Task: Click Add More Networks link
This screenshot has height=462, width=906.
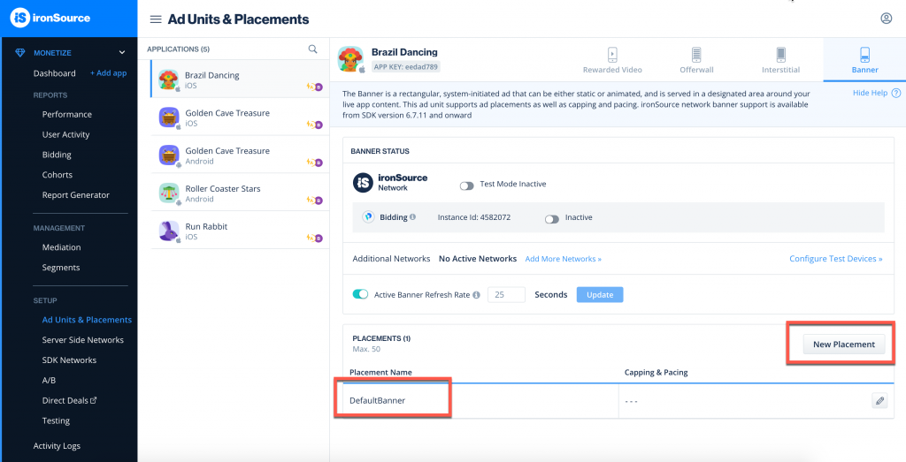Action: [x=564, y=259]
